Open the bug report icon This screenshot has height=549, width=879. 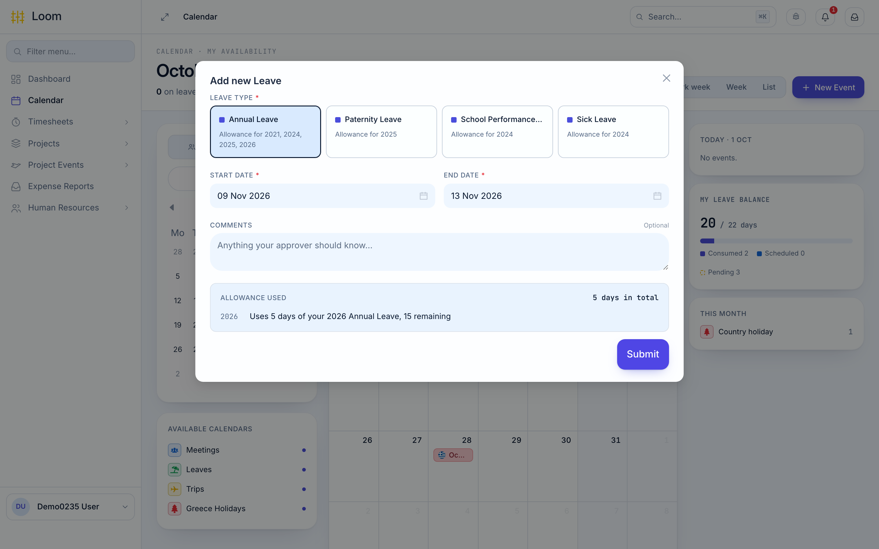(796, 17)
